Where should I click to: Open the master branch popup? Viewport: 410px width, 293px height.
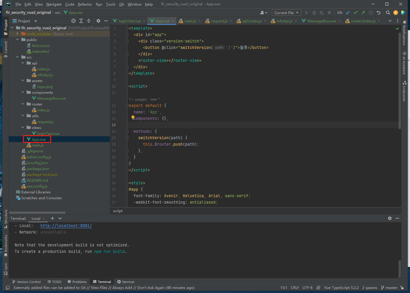[389, 288]
